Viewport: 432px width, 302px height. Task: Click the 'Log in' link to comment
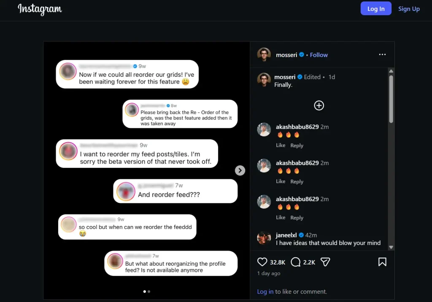click(265, 291)
